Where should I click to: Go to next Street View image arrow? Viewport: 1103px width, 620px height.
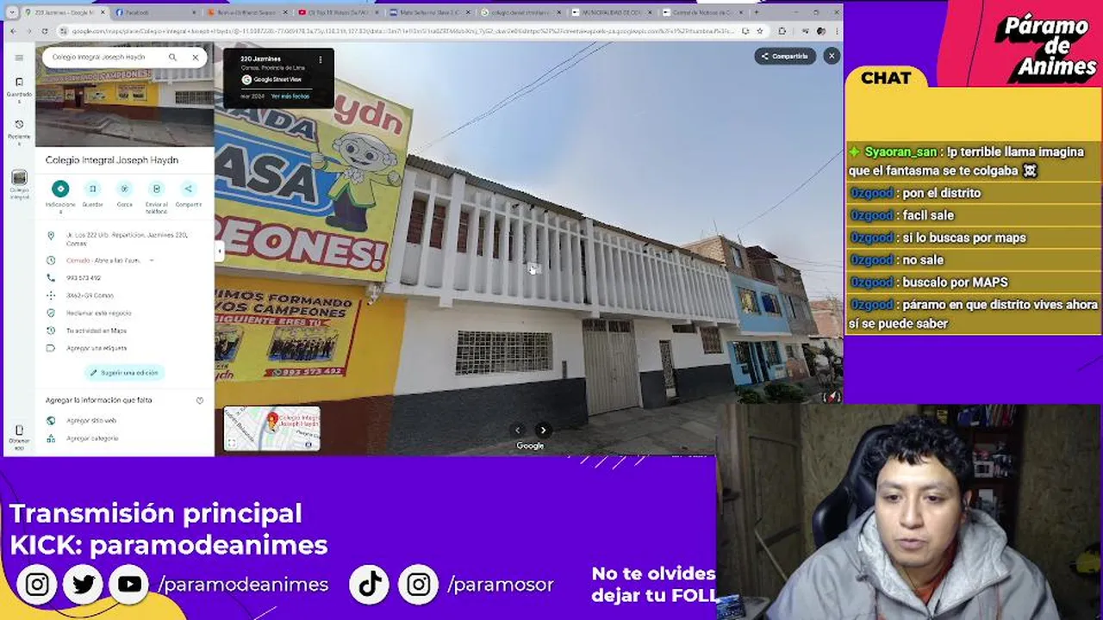[543, 430]
